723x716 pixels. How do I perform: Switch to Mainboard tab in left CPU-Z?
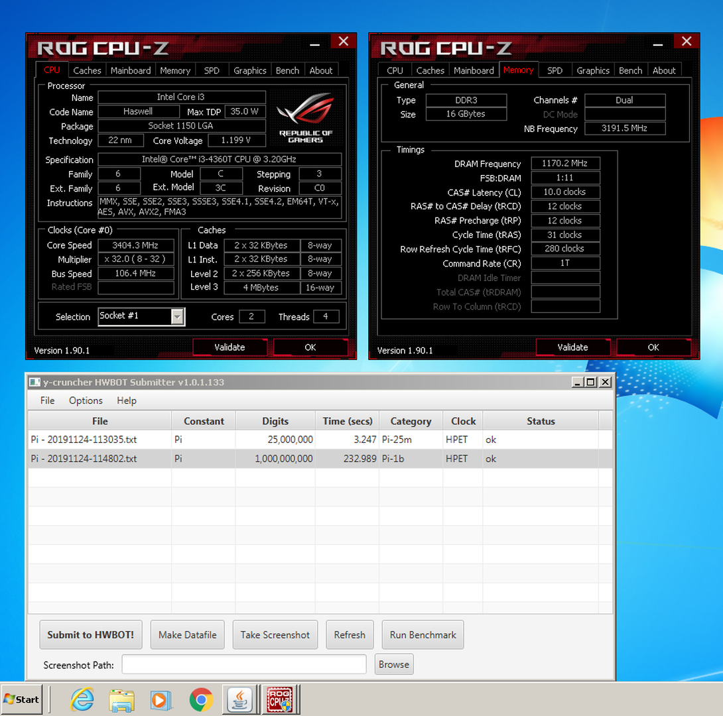pyautogui.click(x=131, y=70)
